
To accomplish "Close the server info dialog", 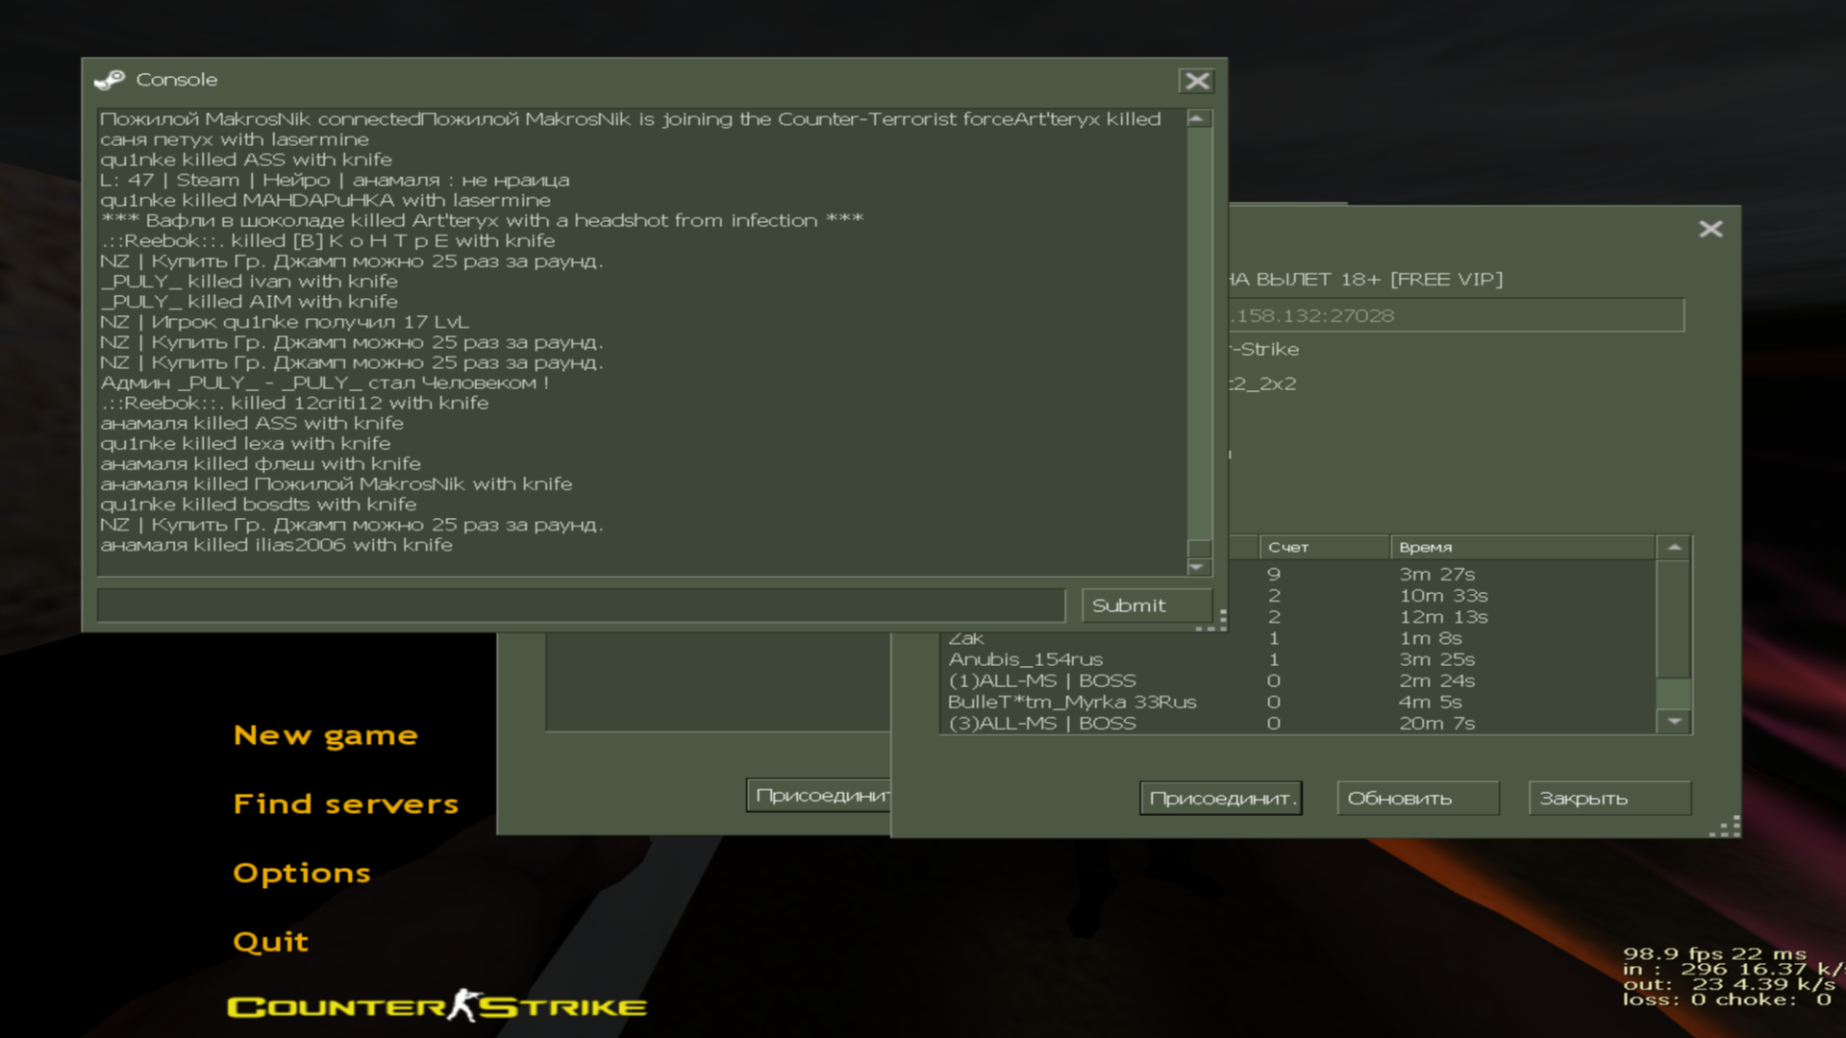I will 1710,229.
